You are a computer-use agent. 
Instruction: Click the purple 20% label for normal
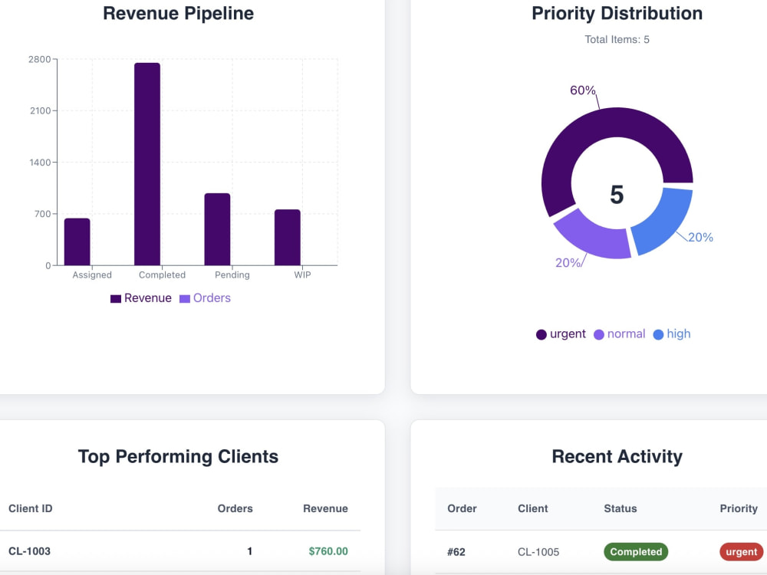pyautogui.click(x=568, y=263)
